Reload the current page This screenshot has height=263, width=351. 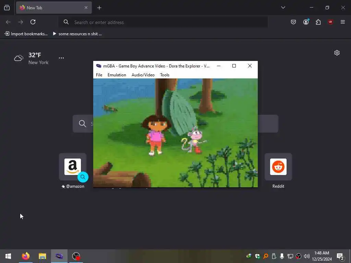click(33, 22)
